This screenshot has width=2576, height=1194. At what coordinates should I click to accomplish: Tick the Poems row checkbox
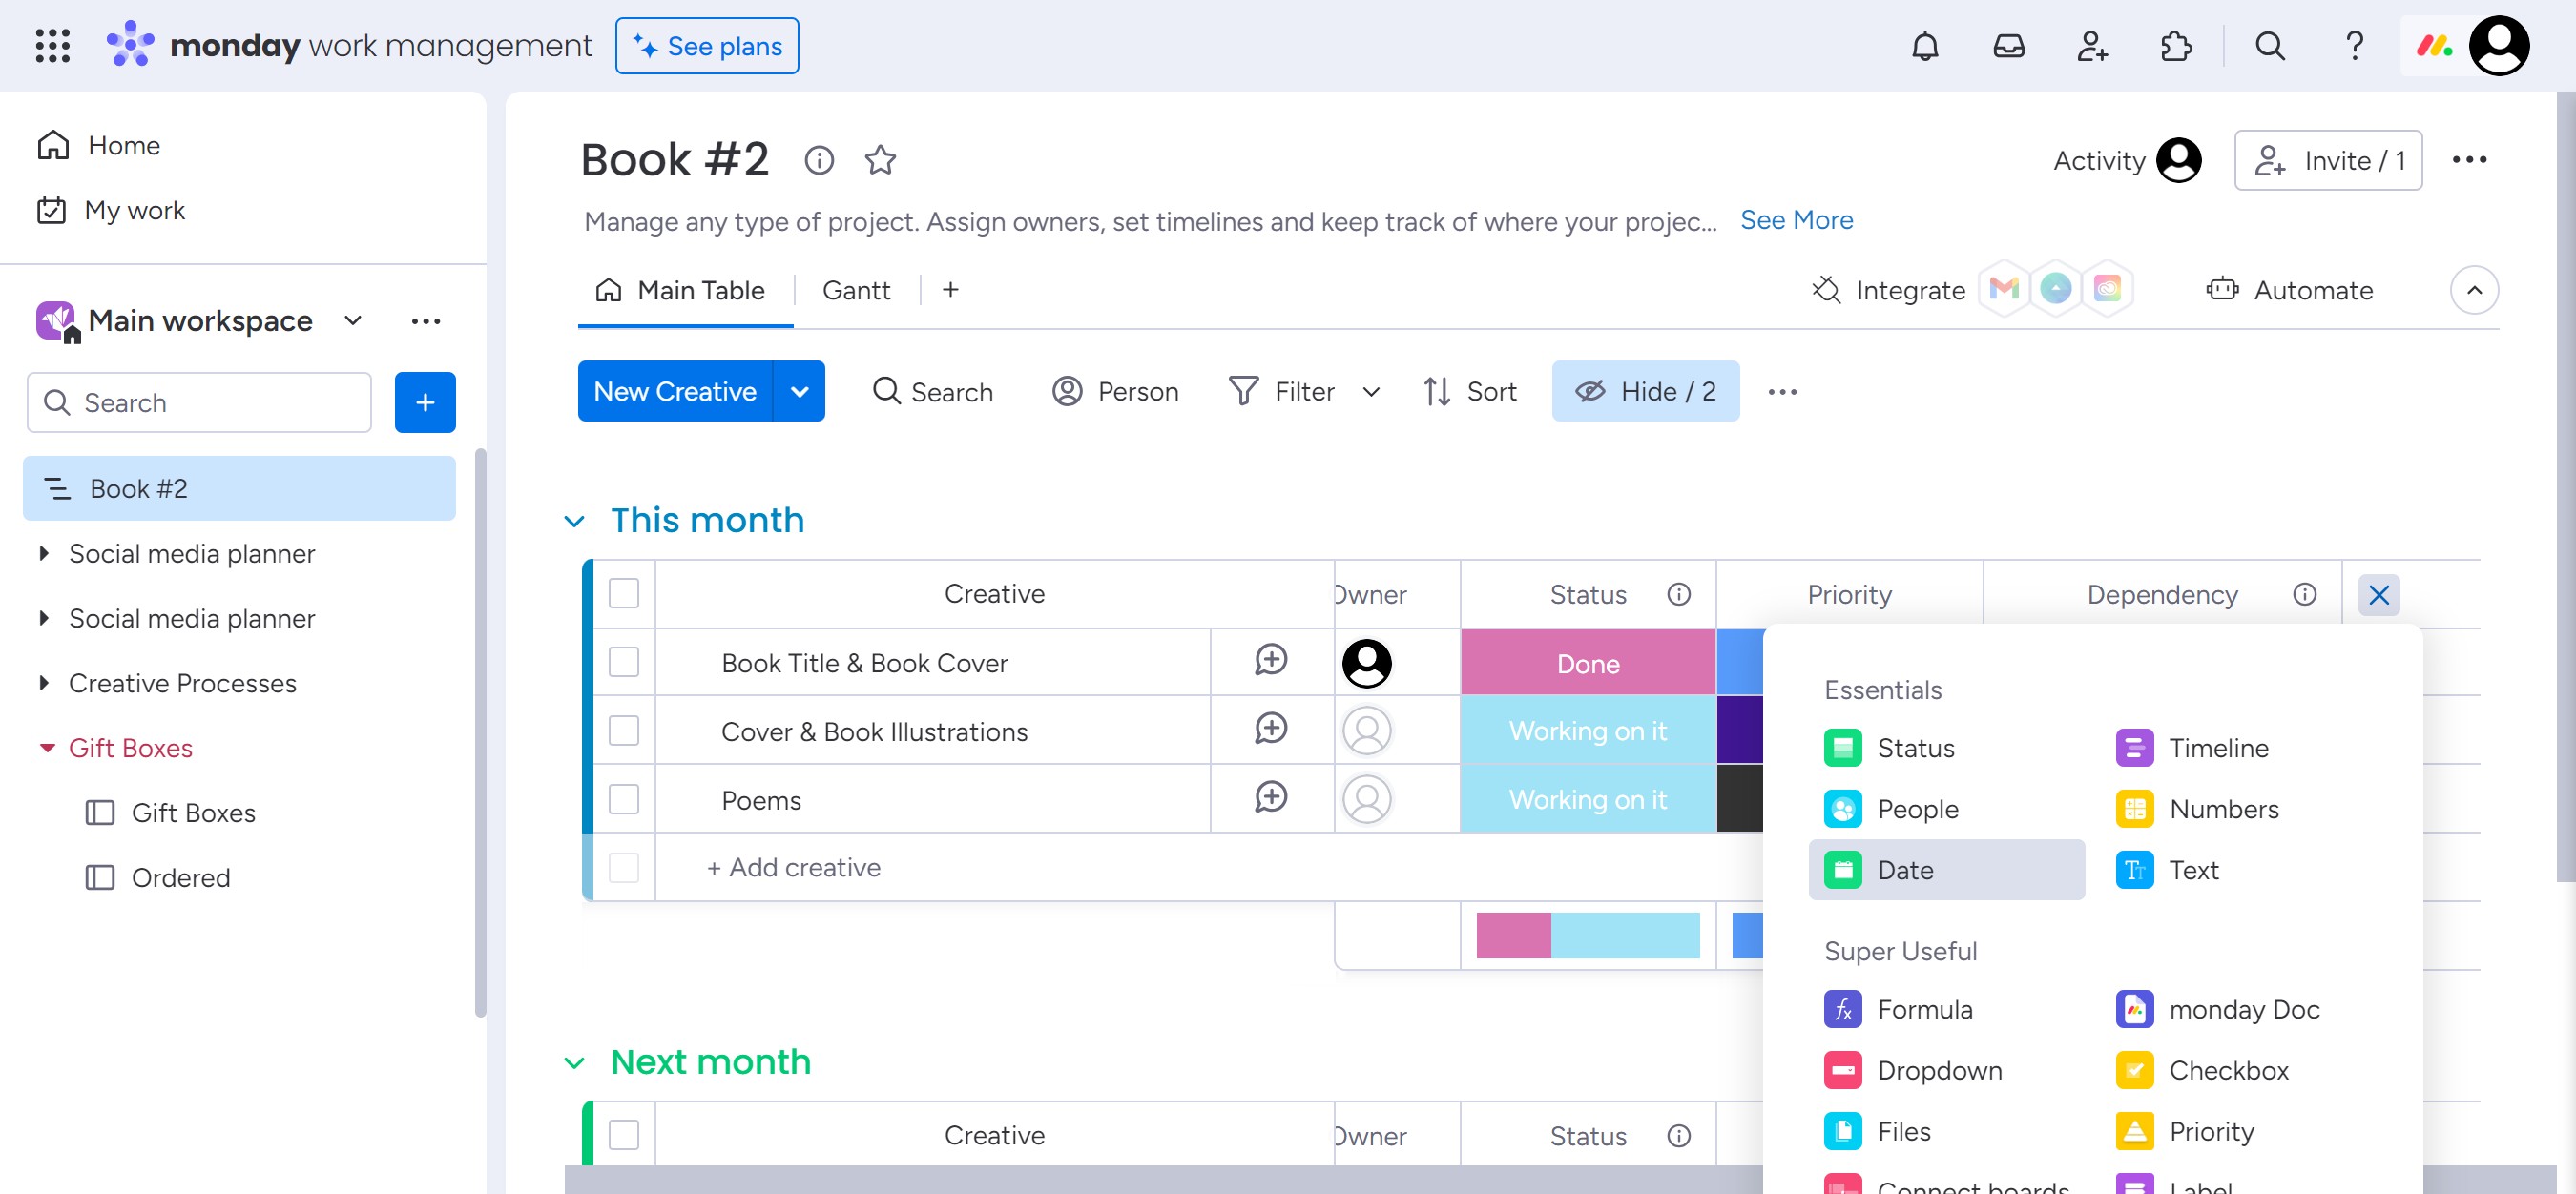pyautogui.click(x=624, y=799)
